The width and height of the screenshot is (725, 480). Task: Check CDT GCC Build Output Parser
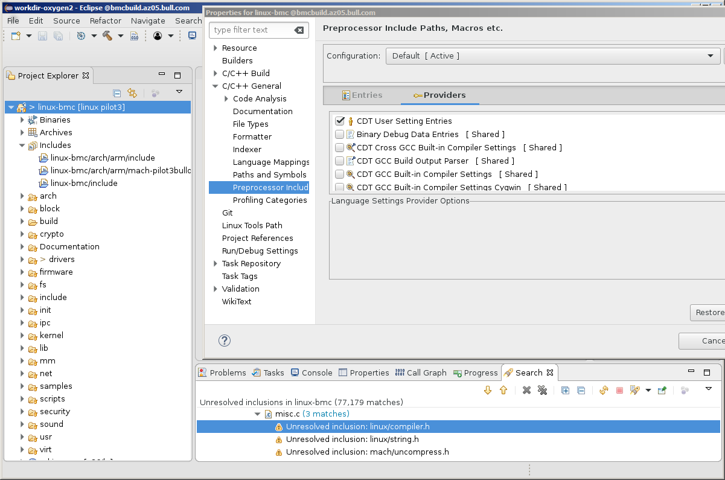pyautogui.click(x=340, y=161)
